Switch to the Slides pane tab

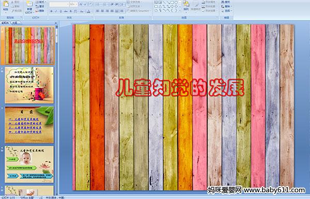pyautogui.click(x=5, y=23)
